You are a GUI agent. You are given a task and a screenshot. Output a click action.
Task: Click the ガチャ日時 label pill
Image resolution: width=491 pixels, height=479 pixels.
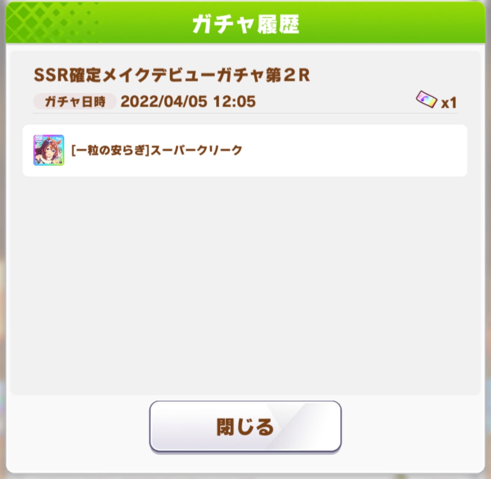[x=75, y=102]
